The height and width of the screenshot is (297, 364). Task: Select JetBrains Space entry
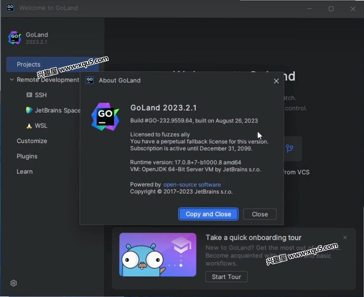coord(57,110)
